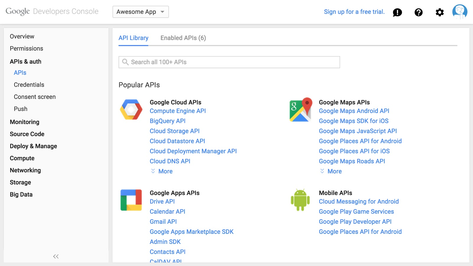The image size is (473, 266).
Task: Open Cloud DNS API link
Action: tap(170, 161)
